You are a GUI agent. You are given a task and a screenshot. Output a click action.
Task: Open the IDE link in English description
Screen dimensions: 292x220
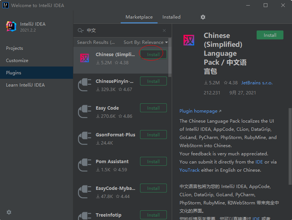coord(259,162)
